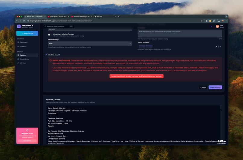This screenshot has width=243, height=160.
Task: Click the Mischief & LLMs section icon
Action: point(46,55)
